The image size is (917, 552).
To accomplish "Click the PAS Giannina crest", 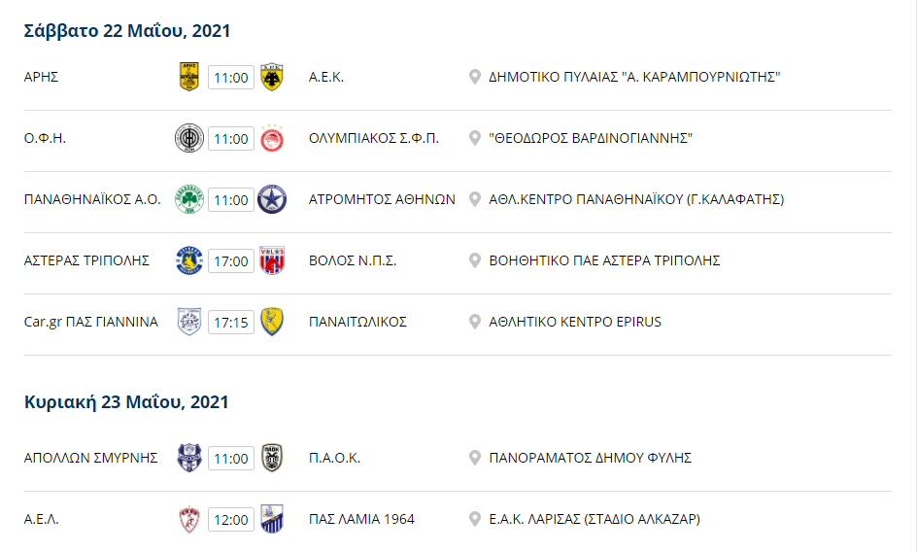I will [x=189, y=322].
